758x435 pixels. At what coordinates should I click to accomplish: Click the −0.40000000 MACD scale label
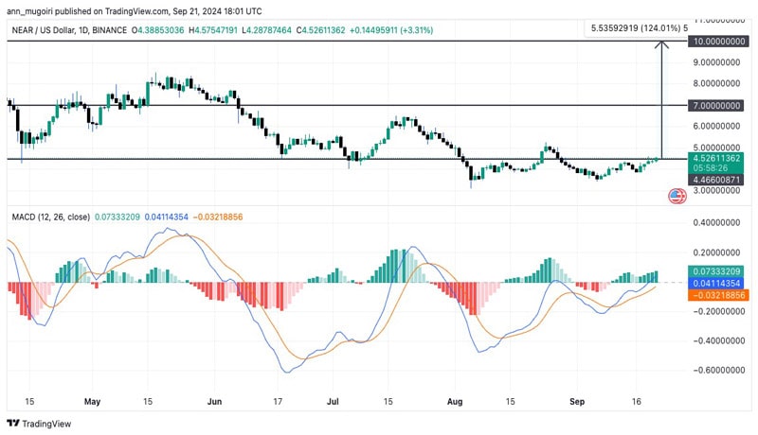pos(717,341)
